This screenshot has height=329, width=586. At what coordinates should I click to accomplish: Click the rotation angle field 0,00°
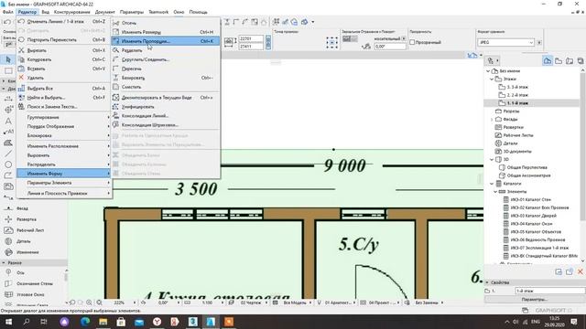[389, 47]
